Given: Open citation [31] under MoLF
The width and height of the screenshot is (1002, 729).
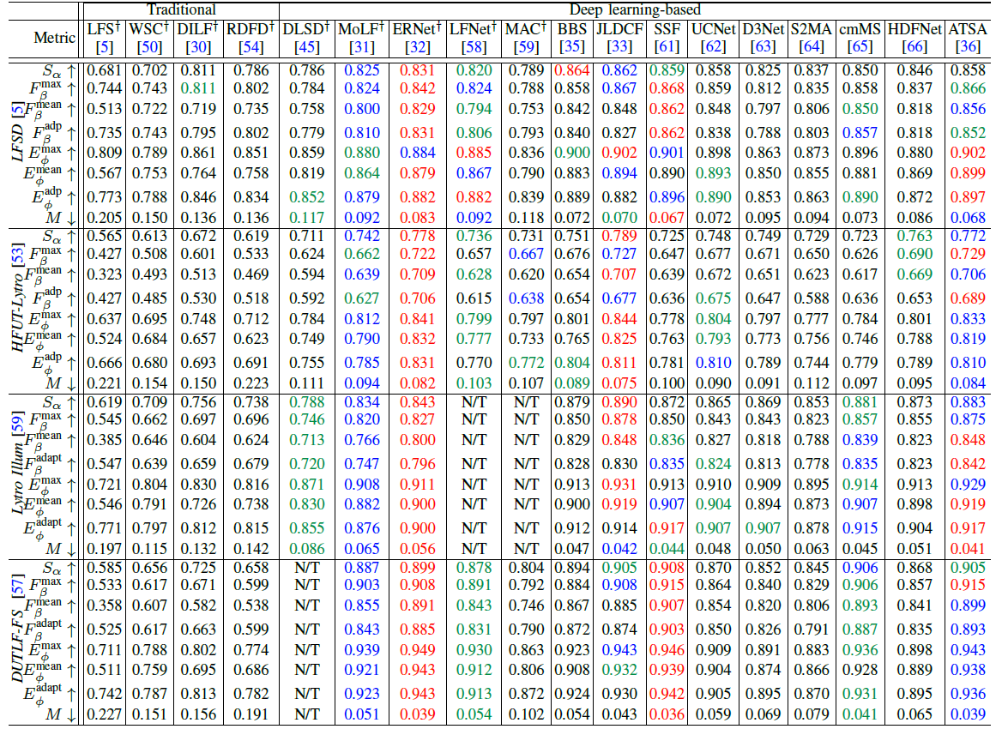Looking at the screenshot, I should point(362,46).
